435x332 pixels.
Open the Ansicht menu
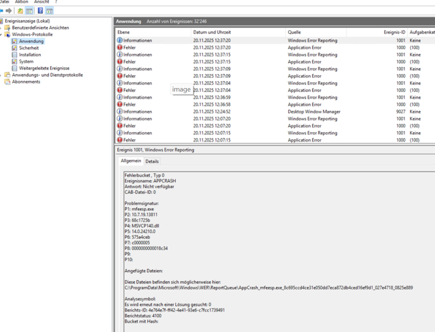point(42,2)
